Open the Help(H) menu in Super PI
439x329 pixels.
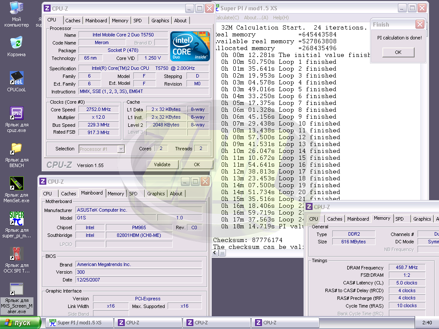(x=281, y=18)
